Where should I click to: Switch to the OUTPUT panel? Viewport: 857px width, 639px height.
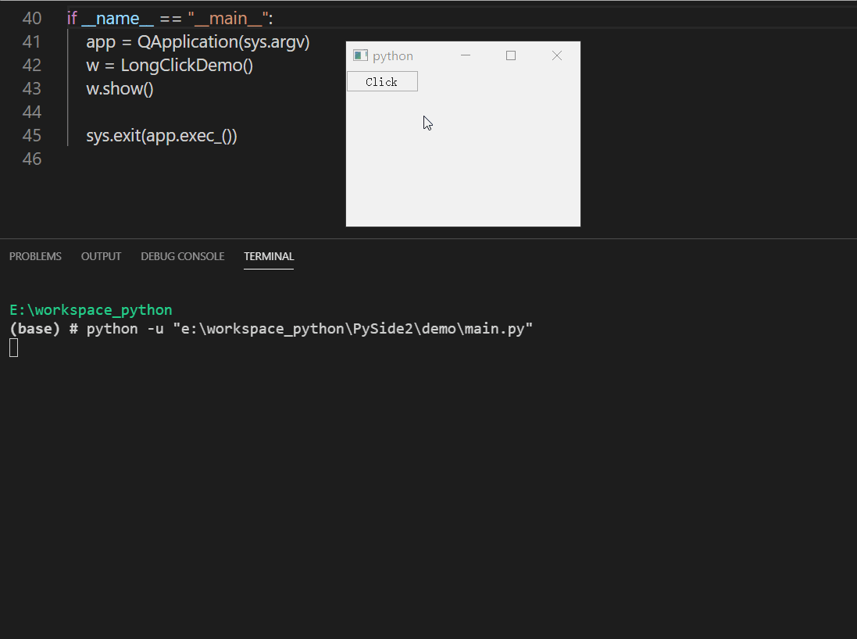(101, 256)
